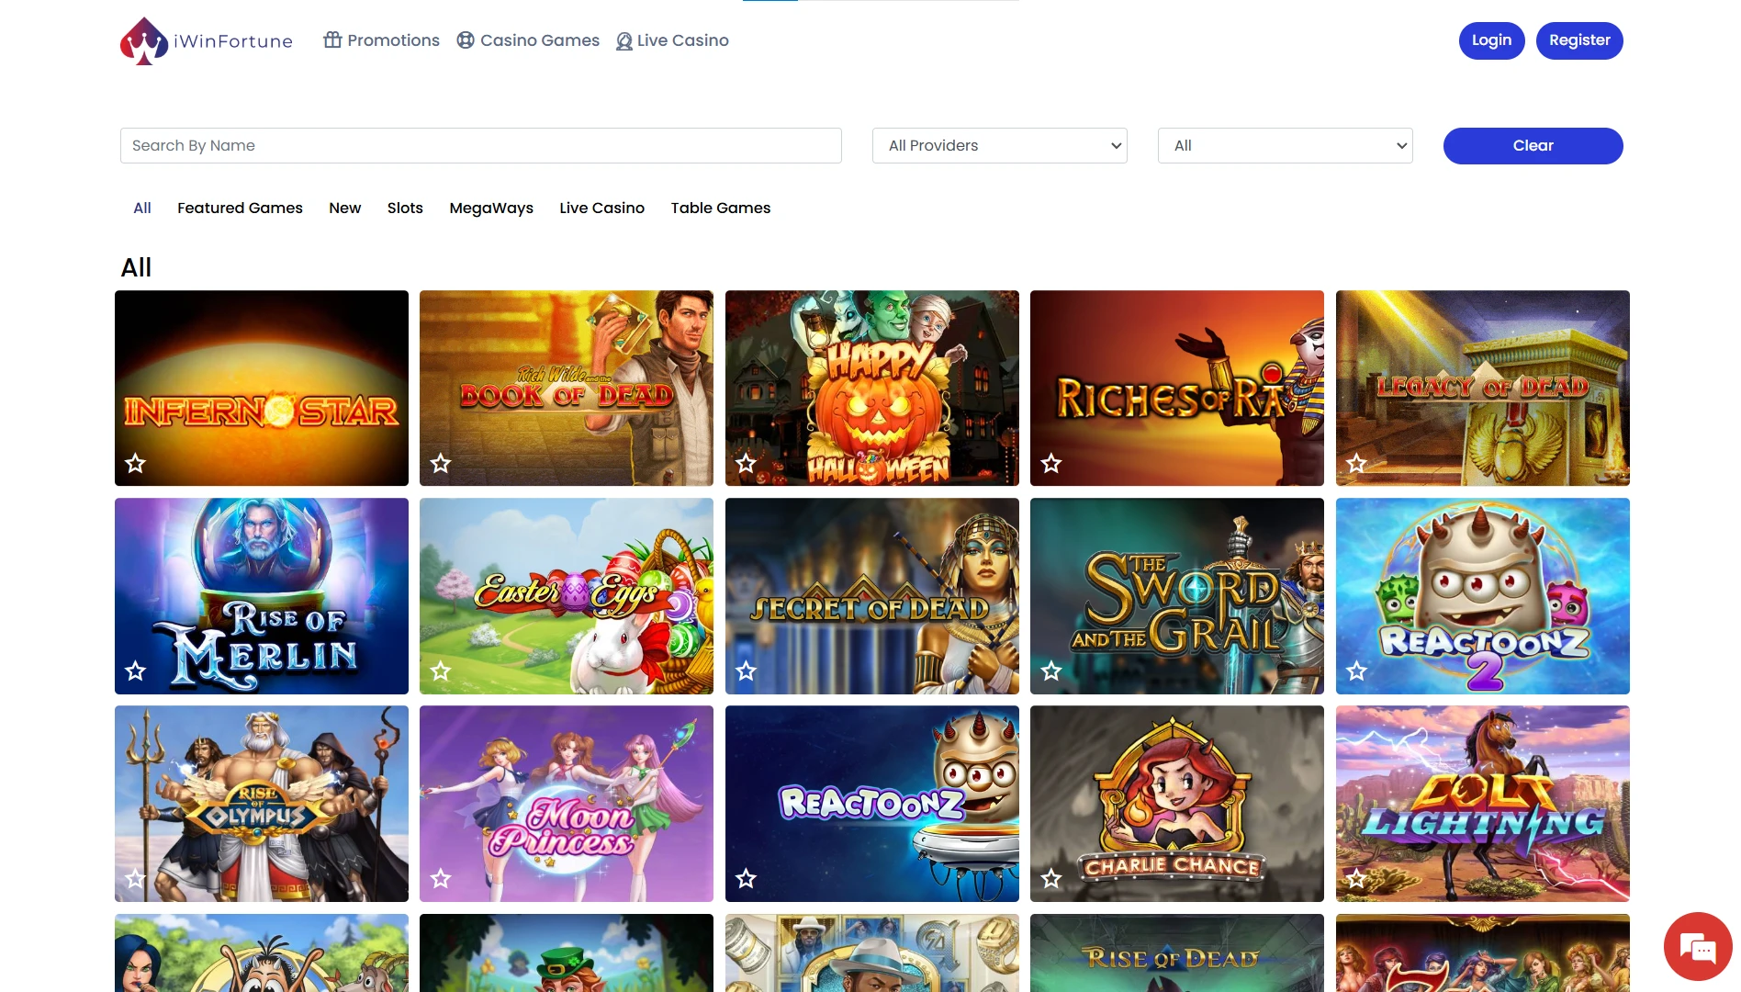The height and width of the screenshot is (992, 1741).
Task: Open the original Reactoonz game tile
Action: 872,804
